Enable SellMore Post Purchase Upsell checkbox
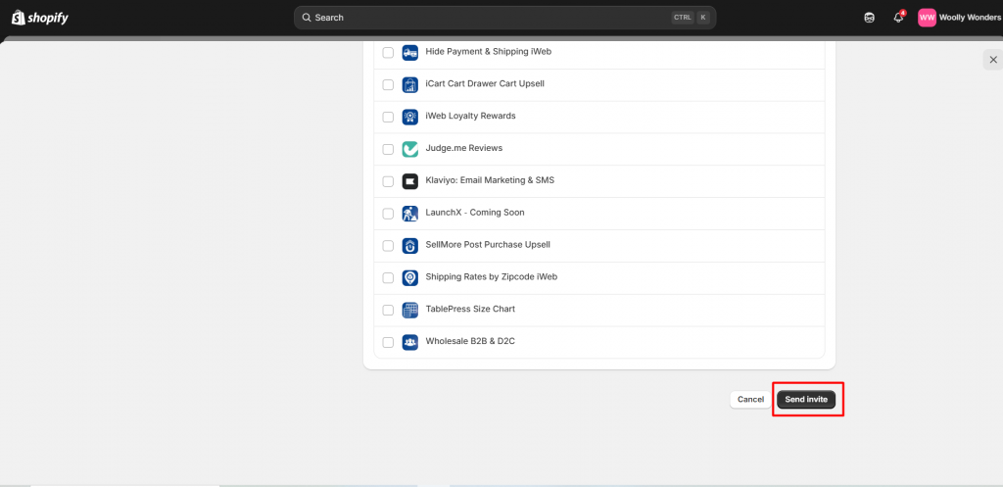This screenshot has width=1003, height=487. [388, 245]
